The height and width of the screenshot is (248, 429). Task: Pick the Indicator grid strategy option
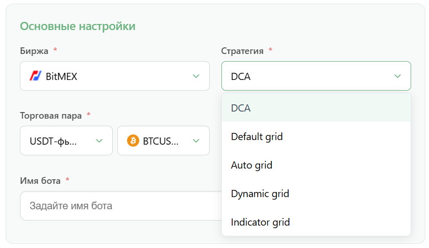tap(316, 222)
